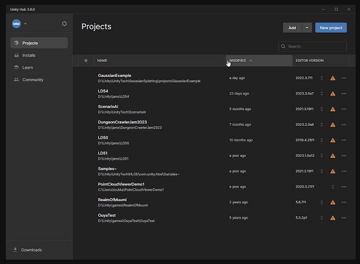Click warning icon for GaussianExample project
Image resolution: width=360 pixels, height=264 pixels.
(333, 78)
